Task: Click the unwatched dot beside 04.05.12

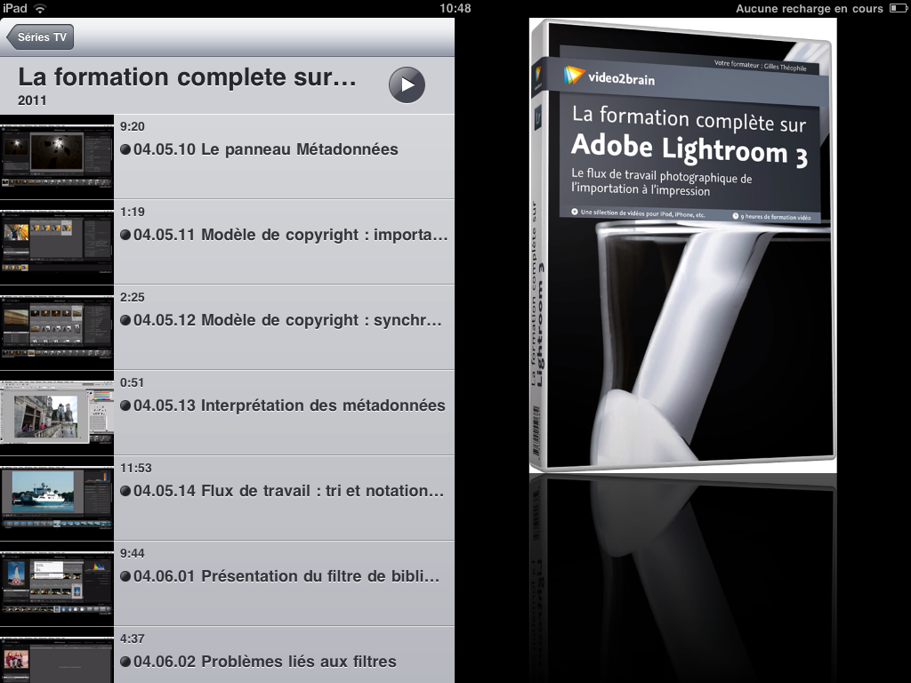Action: click(125, 320)
